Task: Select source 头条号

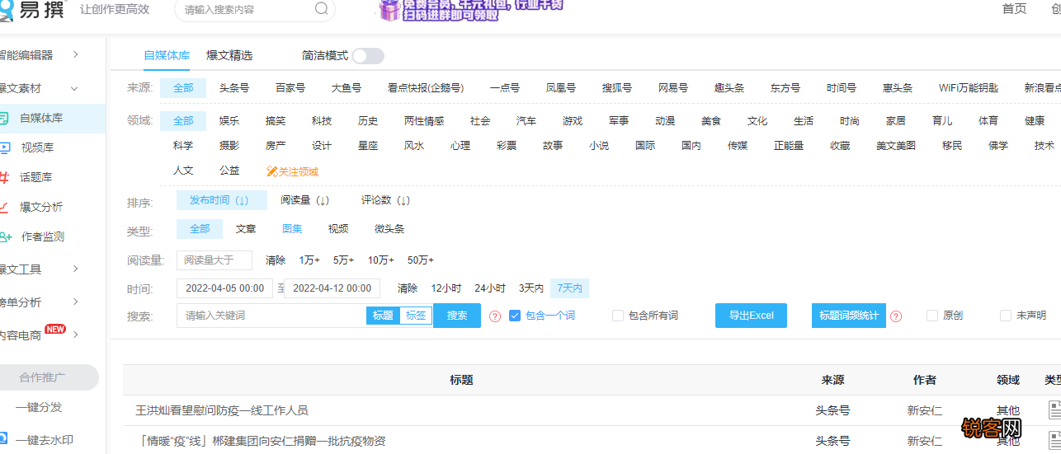Action: pos(234,88)
